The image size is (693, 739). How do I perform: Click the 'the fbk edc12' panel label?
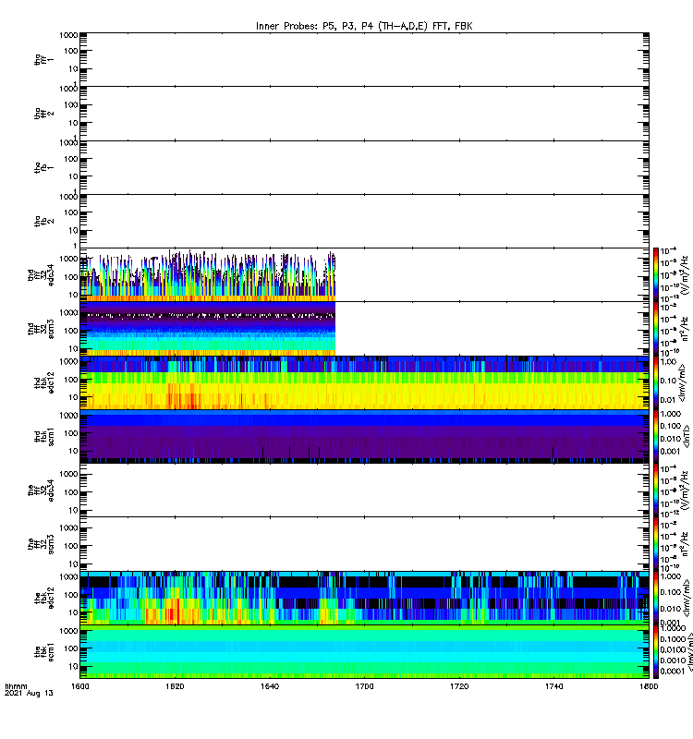(x=44, y=598)
